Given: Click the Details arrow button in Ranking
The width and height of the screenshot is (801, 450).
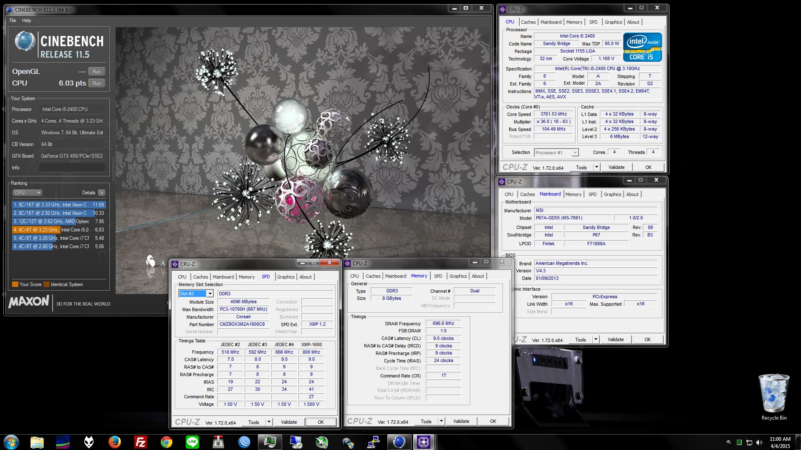Looking at the screenshot, I should click(101, 193).
